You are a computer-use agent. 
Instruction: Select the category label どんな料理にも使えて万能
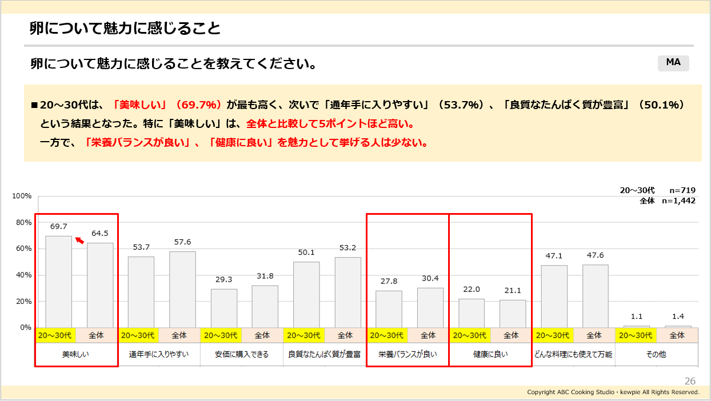point(573,354)
